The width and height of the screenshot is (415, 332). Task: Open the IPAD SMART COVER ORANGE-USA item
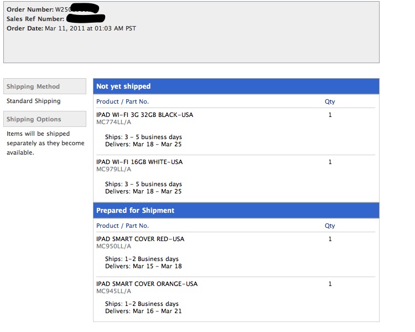(x=147, y=284)
